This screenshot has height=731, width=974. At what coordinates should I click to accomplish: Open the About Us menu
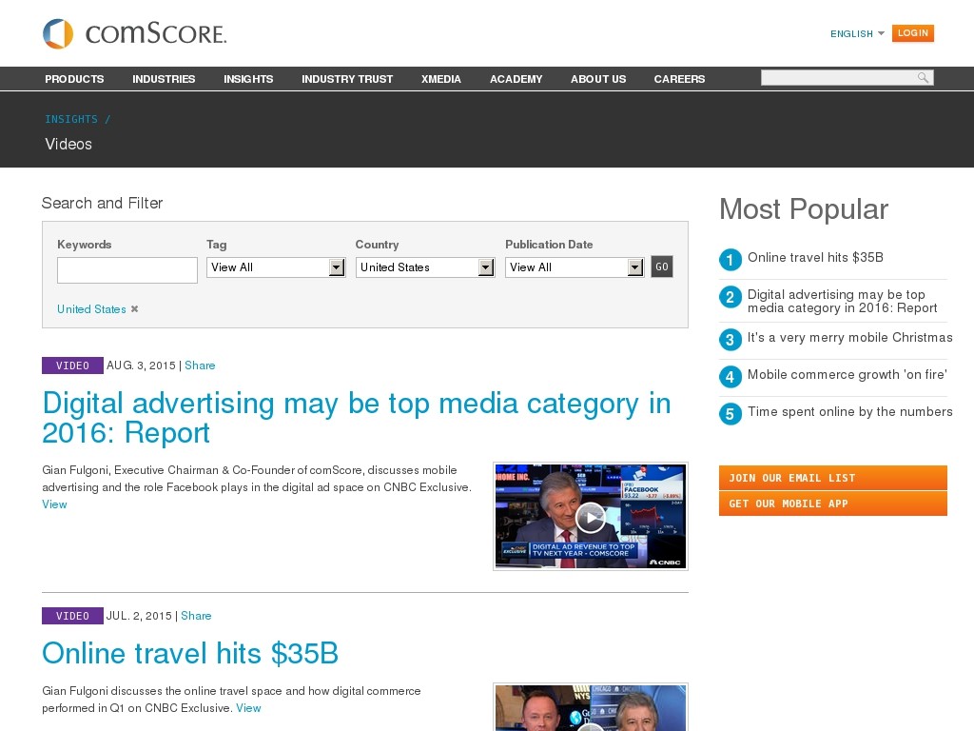click(x=598, y=79)
